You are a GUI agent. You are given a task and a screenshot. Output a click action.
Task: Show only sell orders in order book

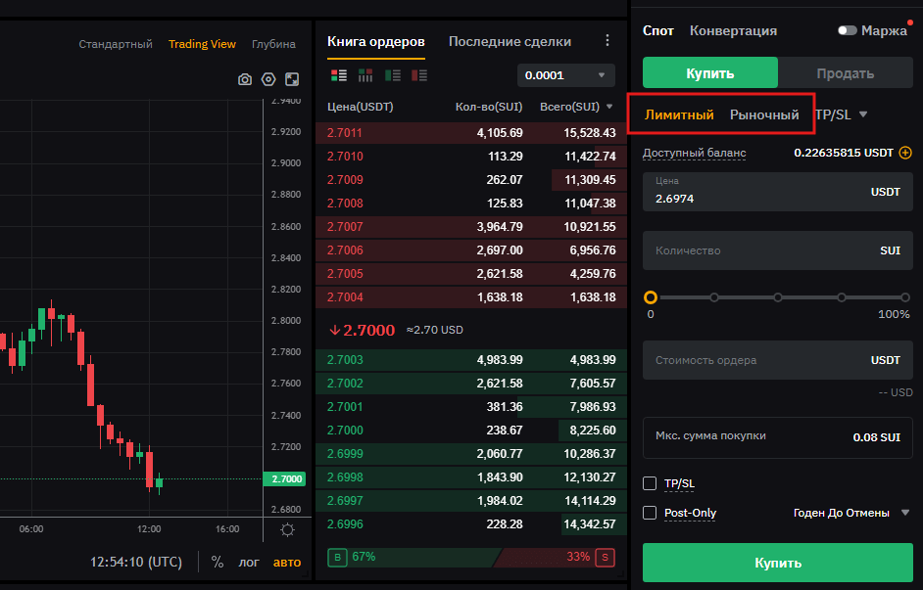click(x=419, y=75)
